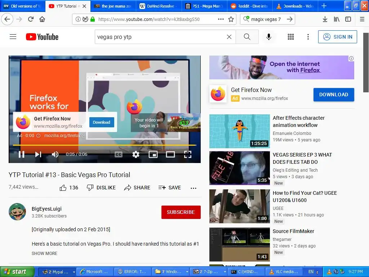The image size is (369, 277).
Task: Click the yellow ad progress bar
Action: click(105, 145)
